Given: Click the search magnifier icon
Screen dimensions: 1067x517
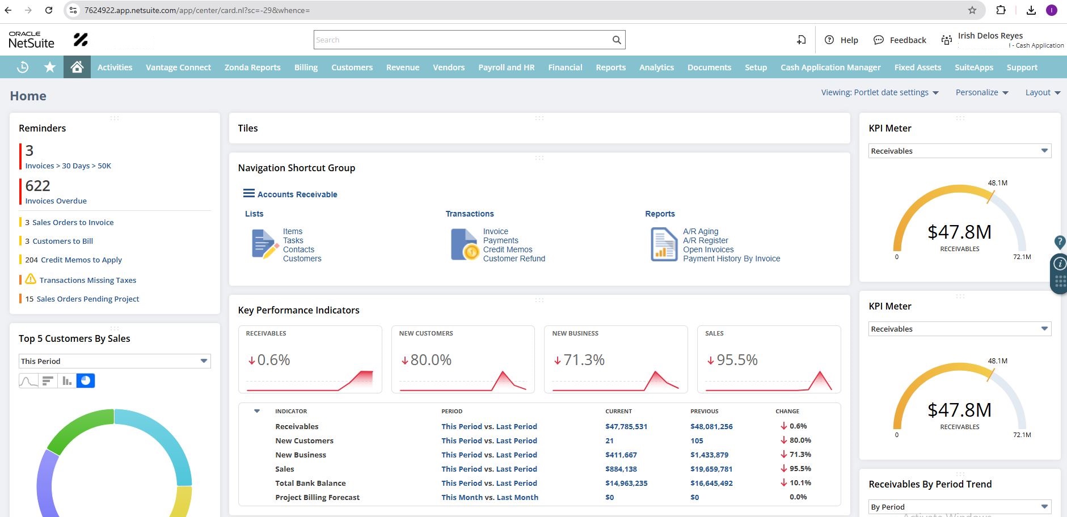Looking at the screenshot, I should tap(617, 40).
